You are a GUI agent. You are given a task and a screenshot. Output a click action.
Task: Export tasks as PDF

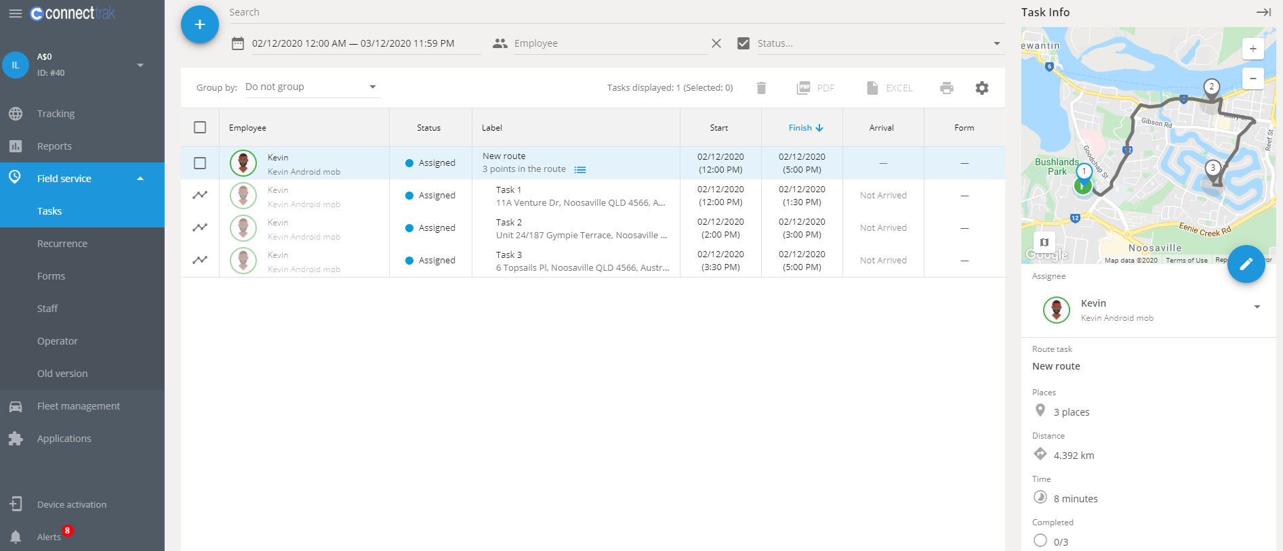coord(815,88)
